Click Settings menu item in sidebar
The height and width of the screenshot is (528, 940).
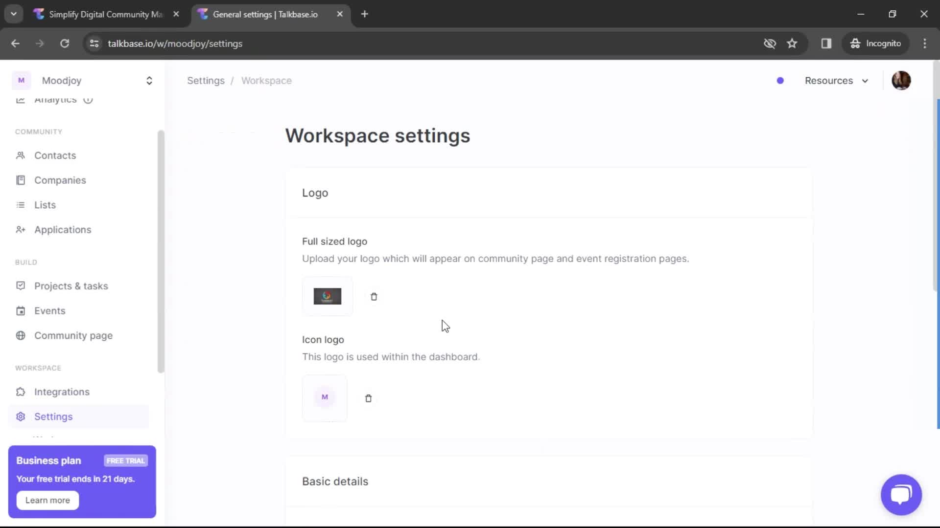53,417
